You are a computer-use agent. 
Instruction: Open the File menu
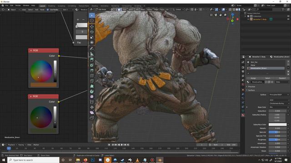(7, 5)
